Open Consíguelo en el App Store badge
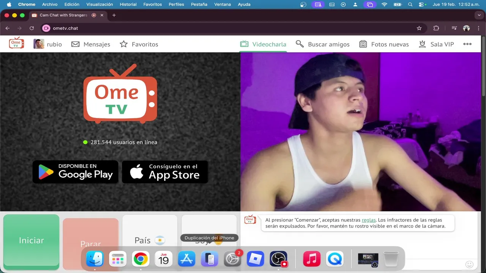The width and height of the screenshot is (486, 273). pyautogui.click(x=165, y=172)
